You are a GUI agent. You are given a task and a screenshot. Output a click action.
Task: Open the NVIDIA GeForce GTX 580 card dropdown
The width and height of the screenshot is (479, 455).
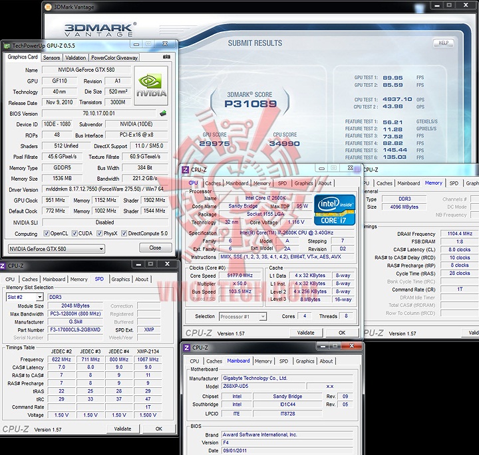(56, 249)
